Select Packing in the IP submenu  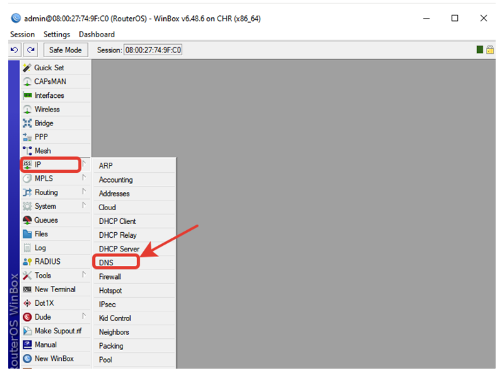pos(134,346)
